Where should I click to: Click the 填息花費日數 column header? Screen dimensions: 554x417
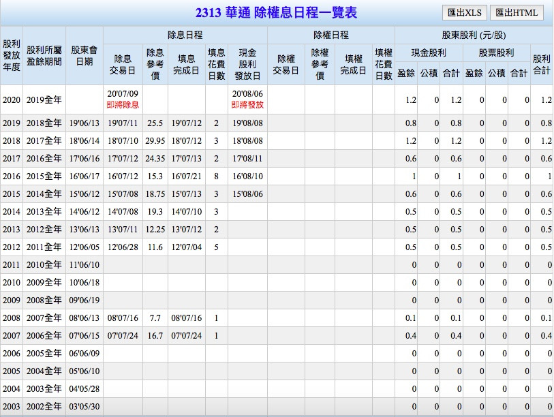pyautogui.click(x=216, y=64)
